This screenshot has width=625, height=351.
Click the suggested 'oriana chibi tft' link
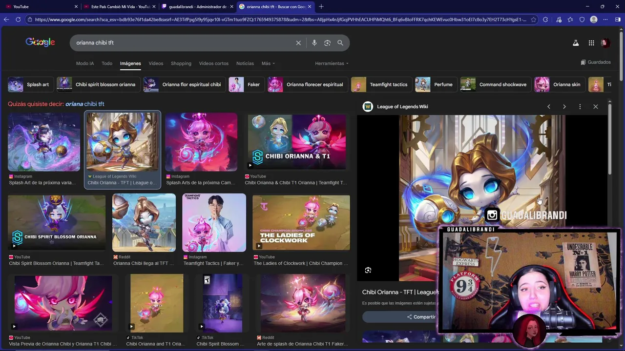coord(84,104)
